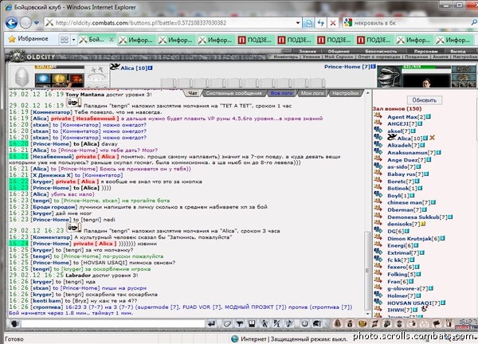Open the smiley emoticons picker

pyautogui.click(x=304, y=323)
